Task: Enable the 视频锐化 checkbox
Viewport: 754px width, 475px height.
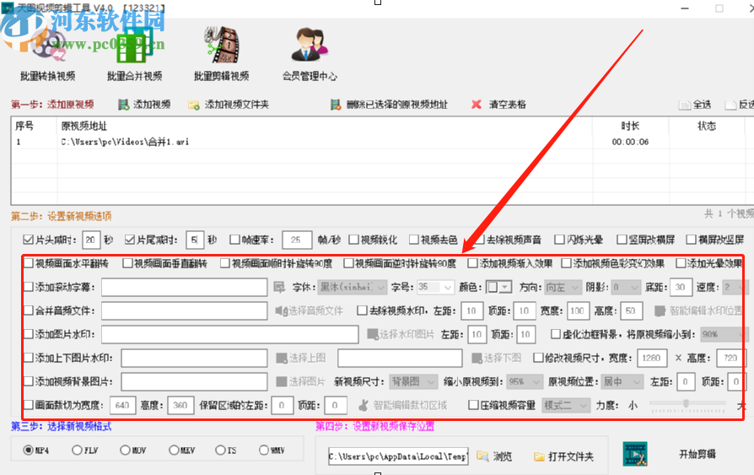Action: click(354, 240)
